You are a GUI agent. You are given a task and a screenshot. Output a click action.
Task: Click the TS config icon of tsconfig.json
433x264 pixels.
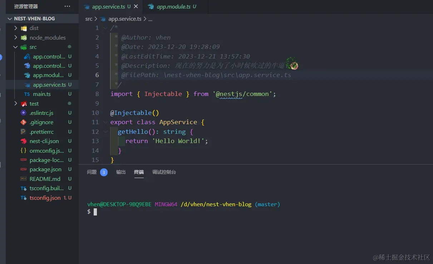click(24, 198)
